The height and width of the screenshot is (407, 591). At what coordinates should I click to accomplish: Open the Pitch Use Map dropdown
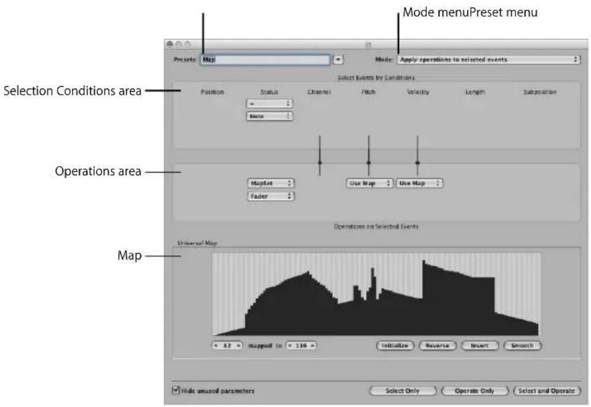tap(369, 183)
